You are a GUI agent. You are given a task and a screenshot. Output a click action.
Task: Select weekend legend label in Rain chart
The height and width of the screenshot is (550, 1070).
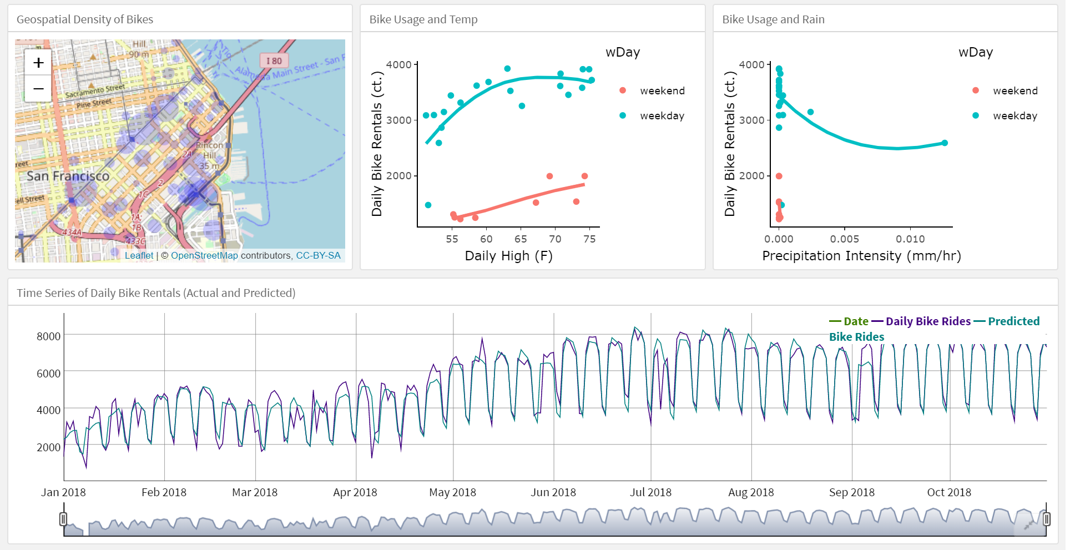[x=1015, y=90]
